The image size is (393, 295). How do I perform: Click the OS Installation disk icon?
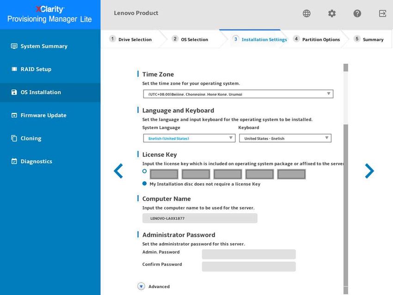[14, 92]
